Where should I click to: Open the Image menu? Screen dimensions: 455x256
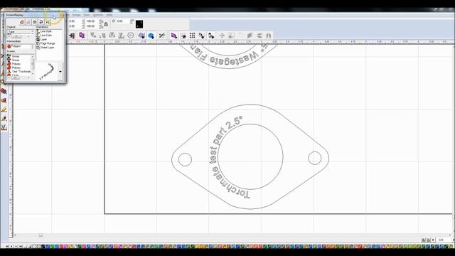[x=76, y=15]
